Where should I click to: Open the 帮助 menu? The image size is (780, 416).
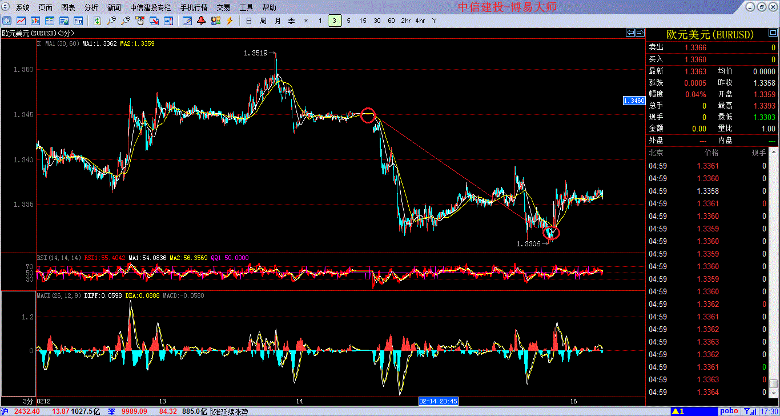click(270, 7)
